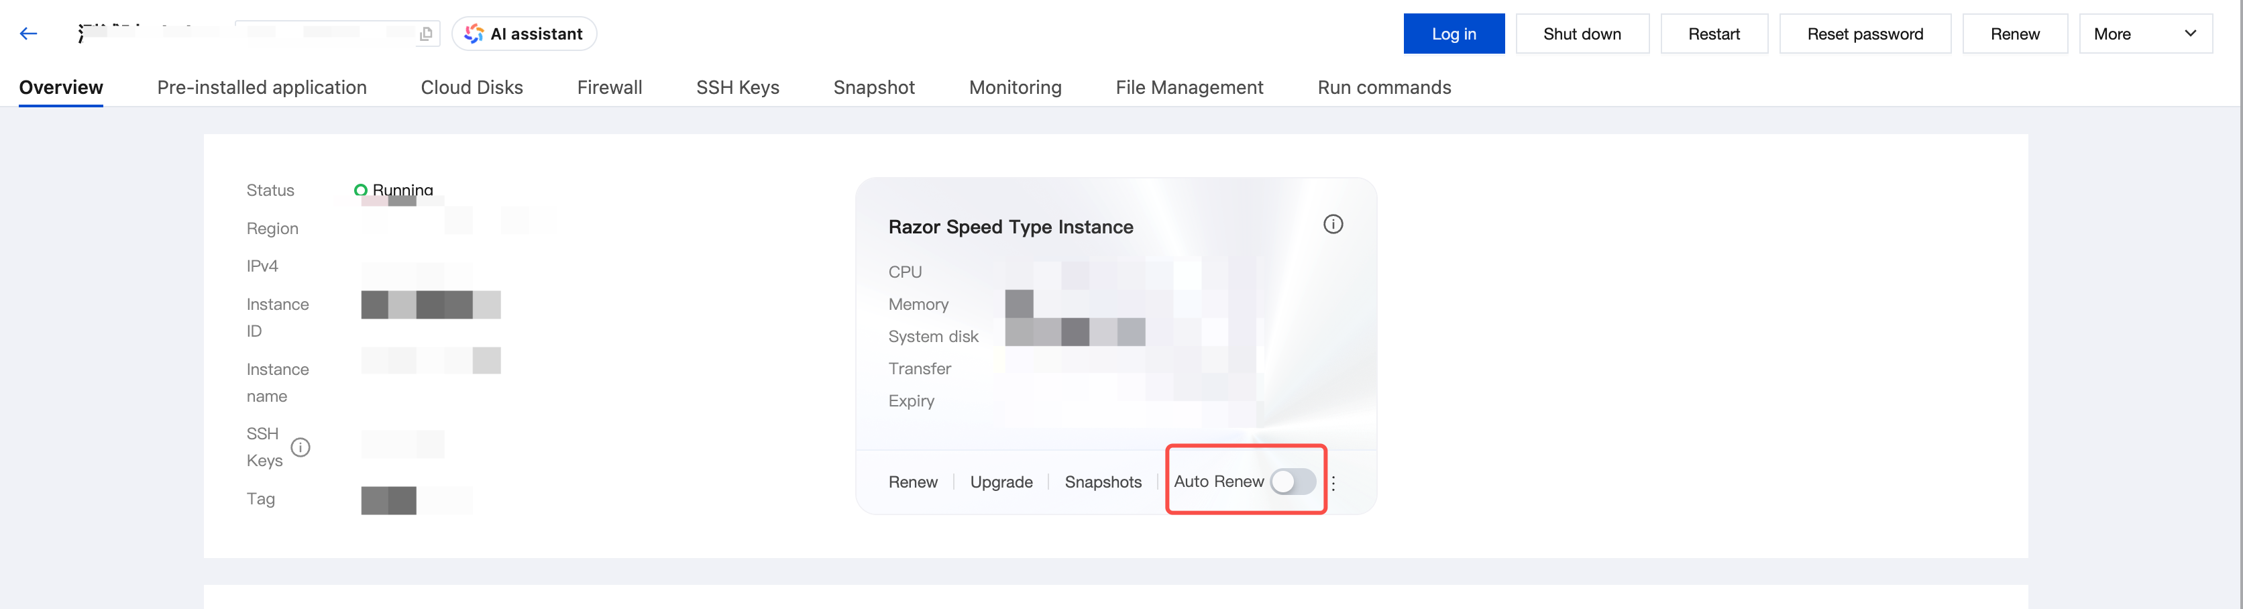Go back using the left arrow icon
2243x609 pixels.
pos(29,34)
